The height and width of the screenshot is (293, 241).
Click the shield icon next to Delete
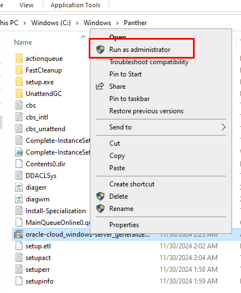click(x=100, y=196)
